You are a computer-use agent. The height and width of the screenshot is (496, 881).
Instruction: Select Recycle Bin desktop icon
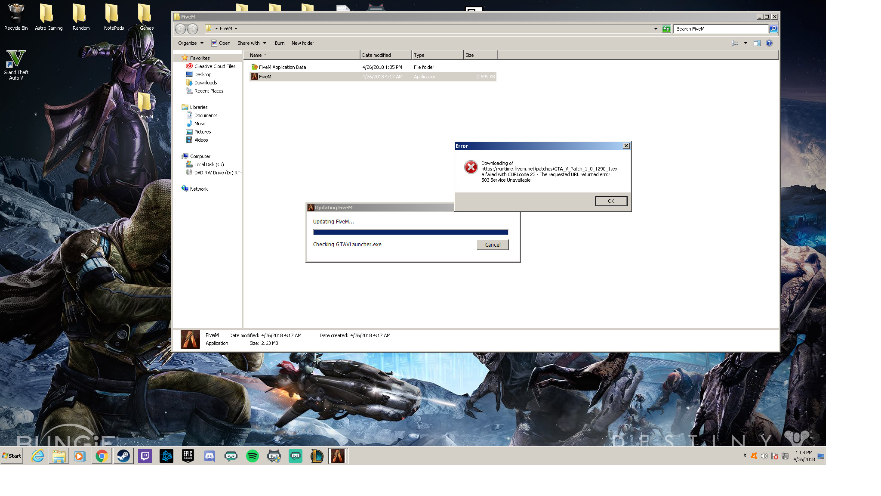(16, 17)
